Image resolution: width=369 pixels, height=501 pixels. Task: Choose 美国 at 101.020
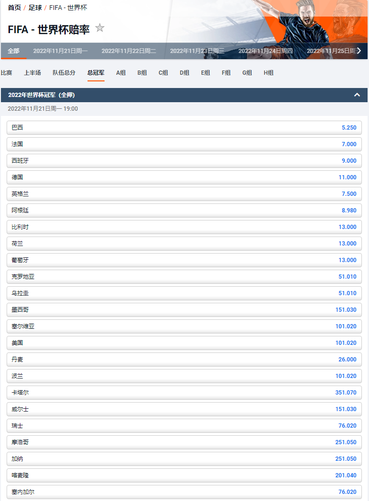[184, 343]
